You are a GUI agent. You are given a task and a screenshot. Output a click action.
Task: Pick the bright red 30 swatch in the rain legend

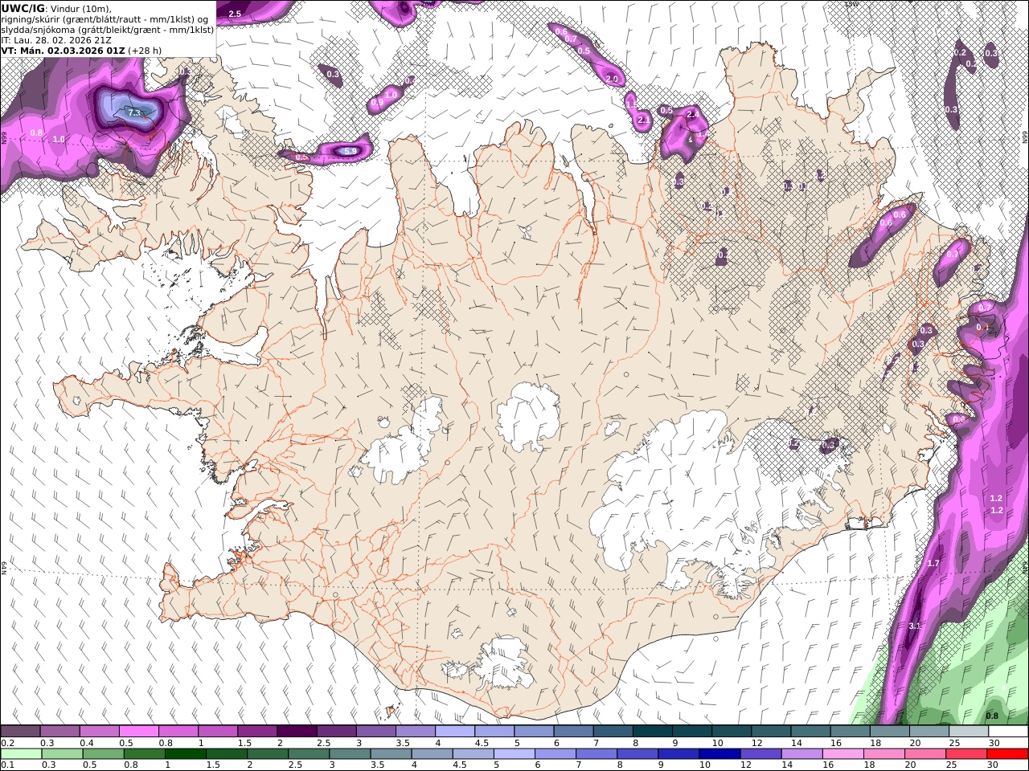1007,754
